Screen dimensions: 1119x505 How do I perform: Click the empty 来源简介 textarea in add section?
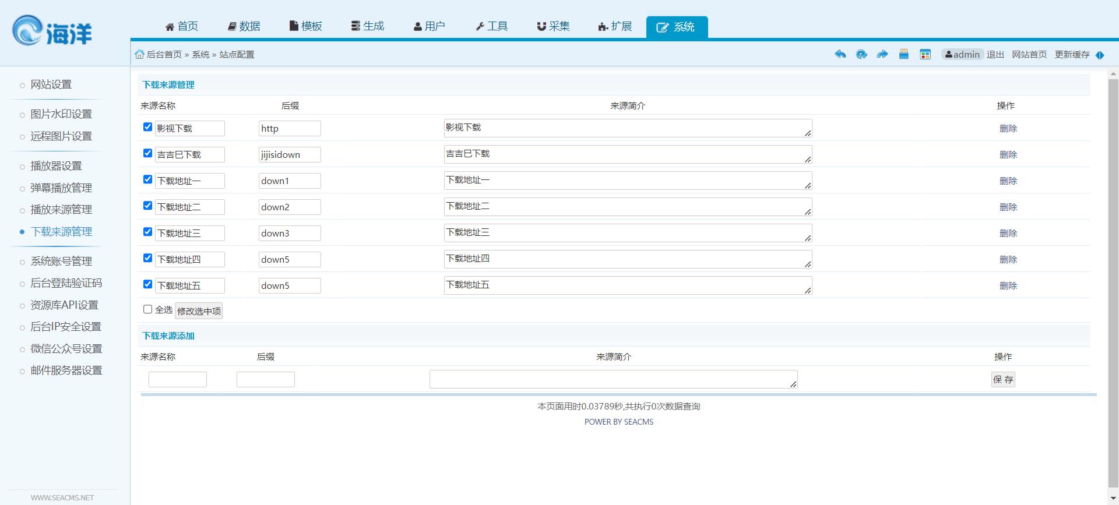(614, 379)
